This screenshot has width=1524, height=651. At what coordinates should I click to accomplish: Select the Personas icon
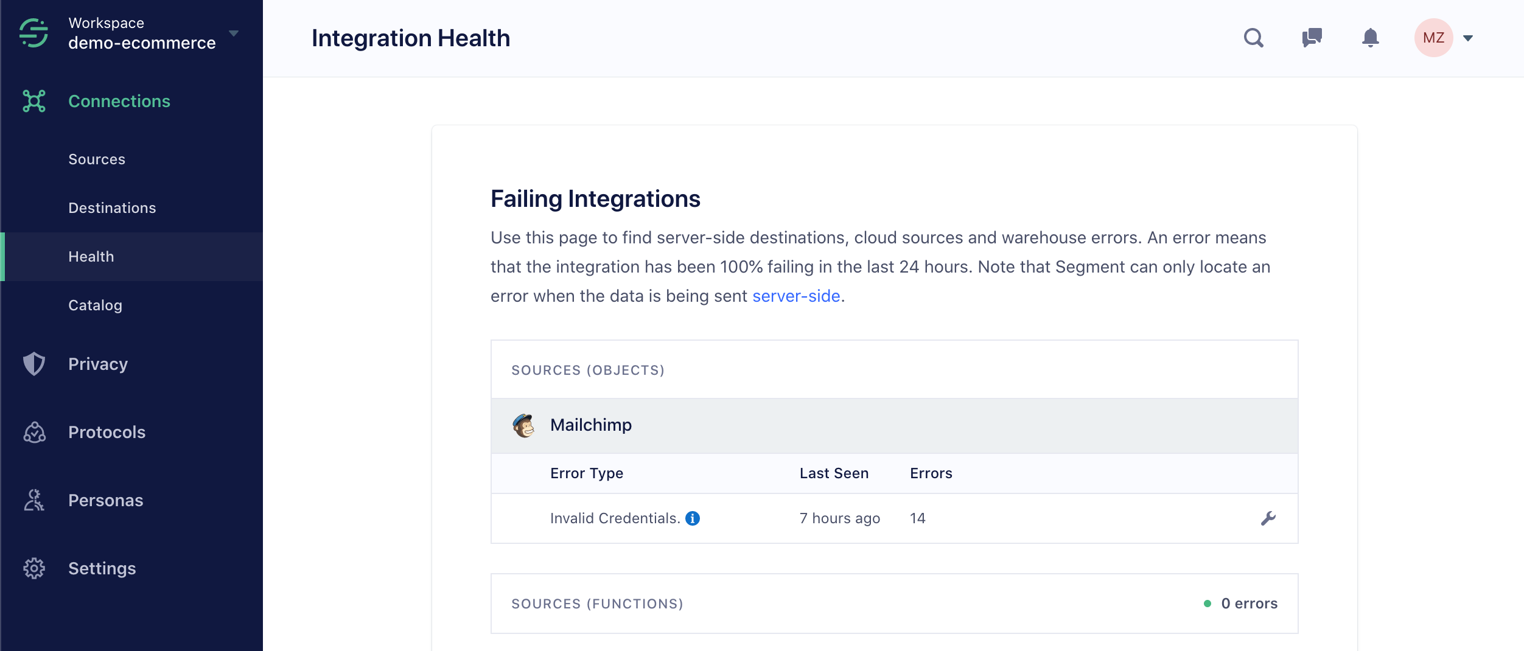pyautogui.click(x=34, y=500)
